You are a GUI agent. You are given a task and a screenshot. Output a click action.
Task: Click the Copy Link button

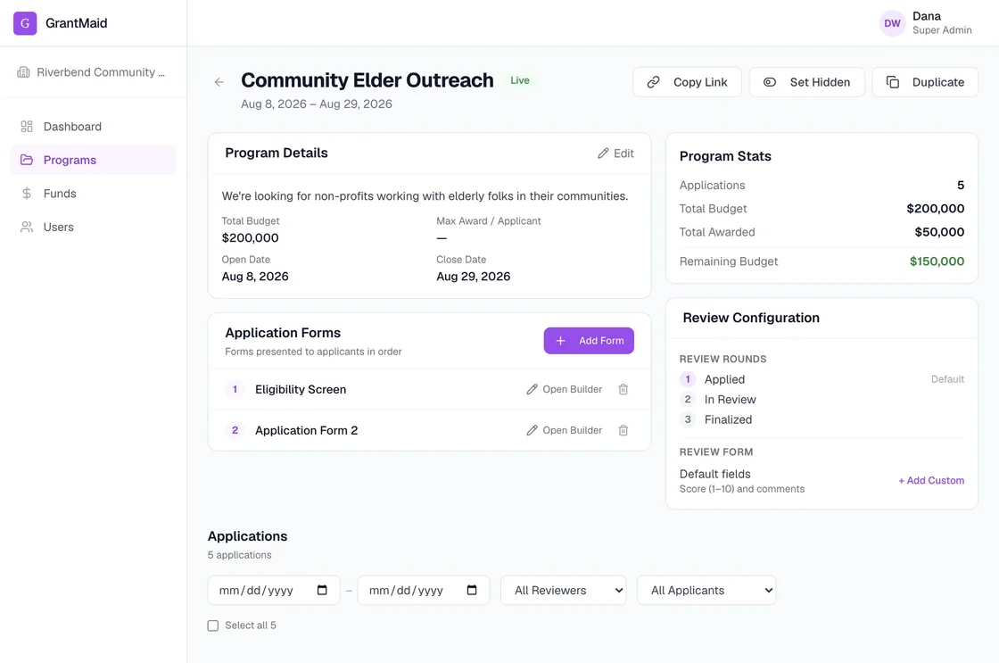coord(687,82)
